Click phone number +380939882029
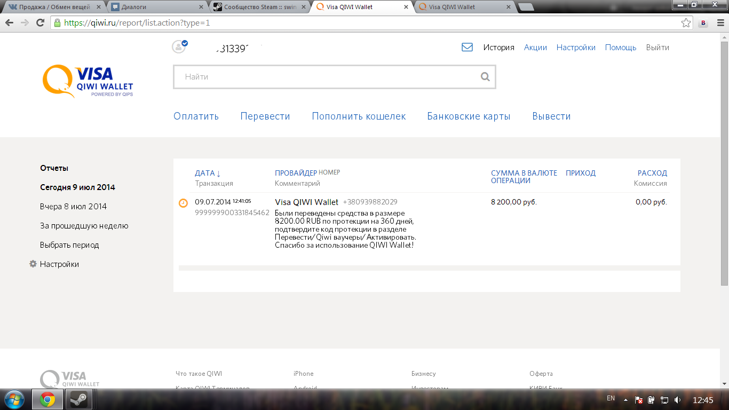Viewport: 729px width, 410px height. (370, 202)
